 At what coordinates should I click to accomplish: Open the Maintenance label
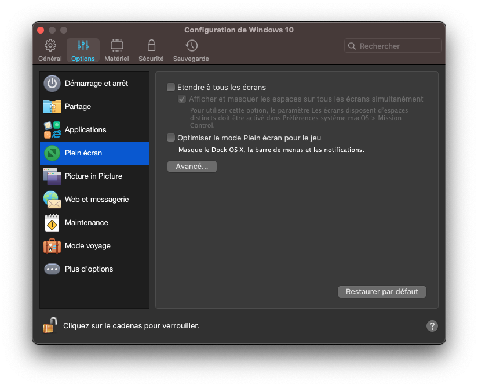click(86, 222)
